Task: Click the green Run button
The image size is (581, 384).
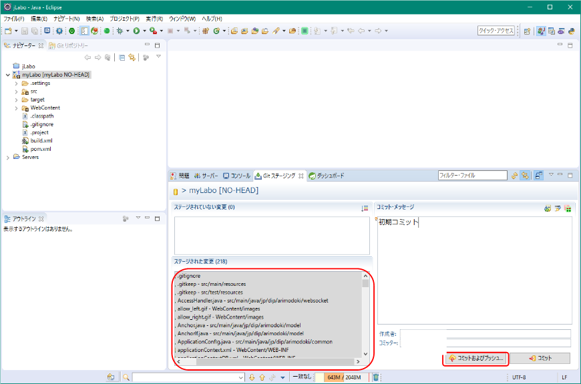Action: (136, 31)
